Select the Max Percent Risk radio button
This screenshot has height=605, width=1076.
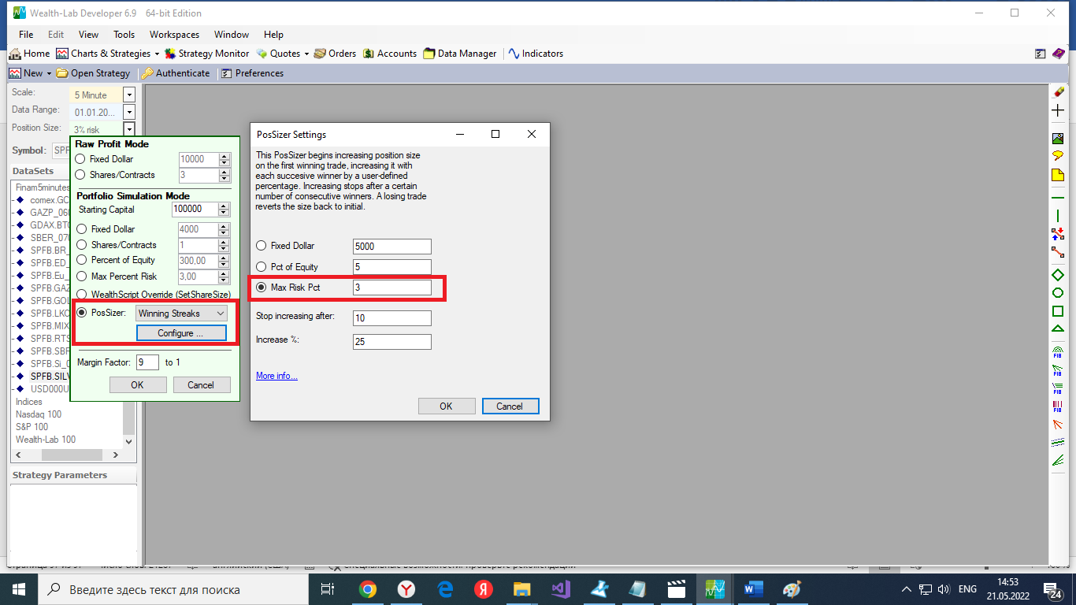pyautogui.click(x=81, y=277)
